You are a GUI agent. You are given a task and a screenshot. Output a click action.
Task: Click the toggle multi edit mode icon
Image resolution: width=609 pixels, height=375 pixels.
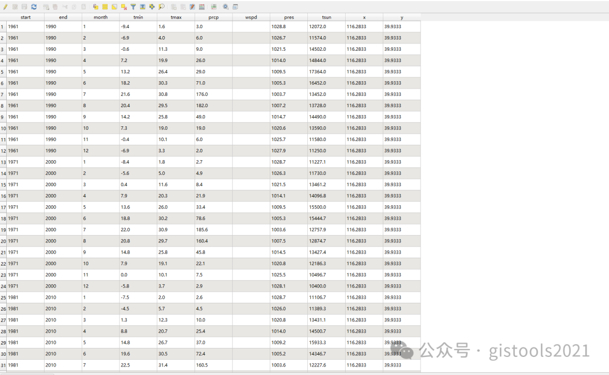(x=15, y=7)
